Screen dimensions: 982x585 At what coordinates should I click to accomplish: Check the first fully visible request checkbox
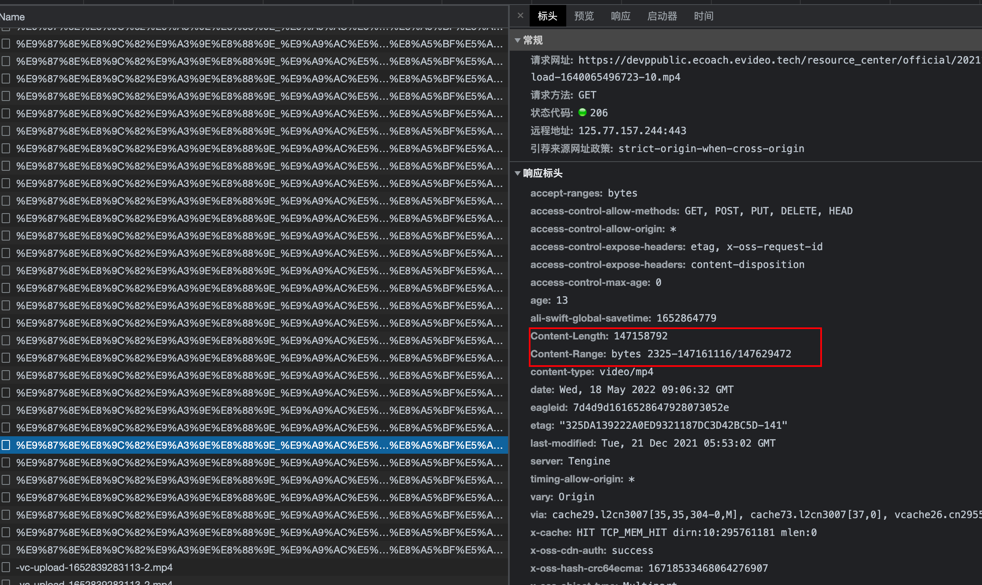coord(6,44)
